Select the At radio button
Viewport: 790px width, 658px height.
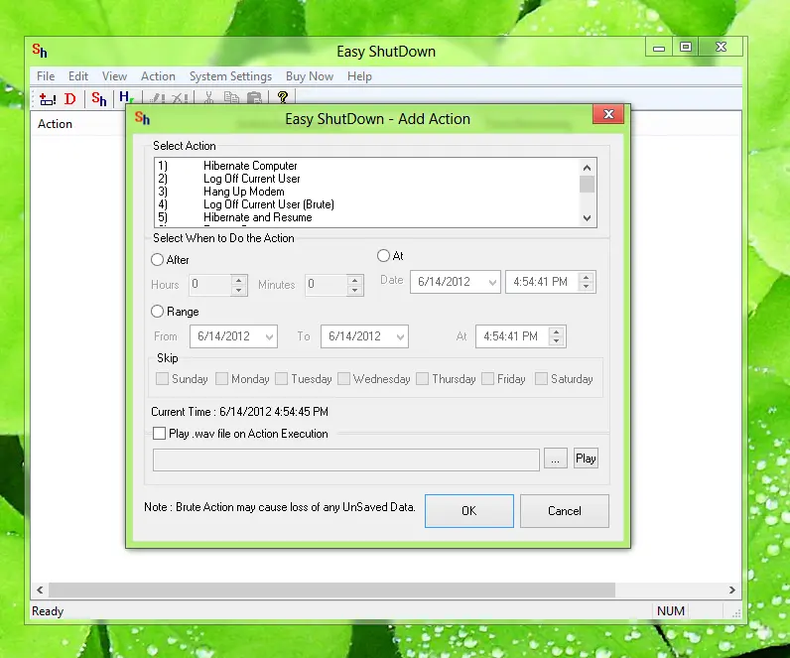click(x=383, y=255)
